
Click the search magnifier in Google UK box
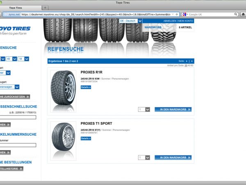point(236,14)
